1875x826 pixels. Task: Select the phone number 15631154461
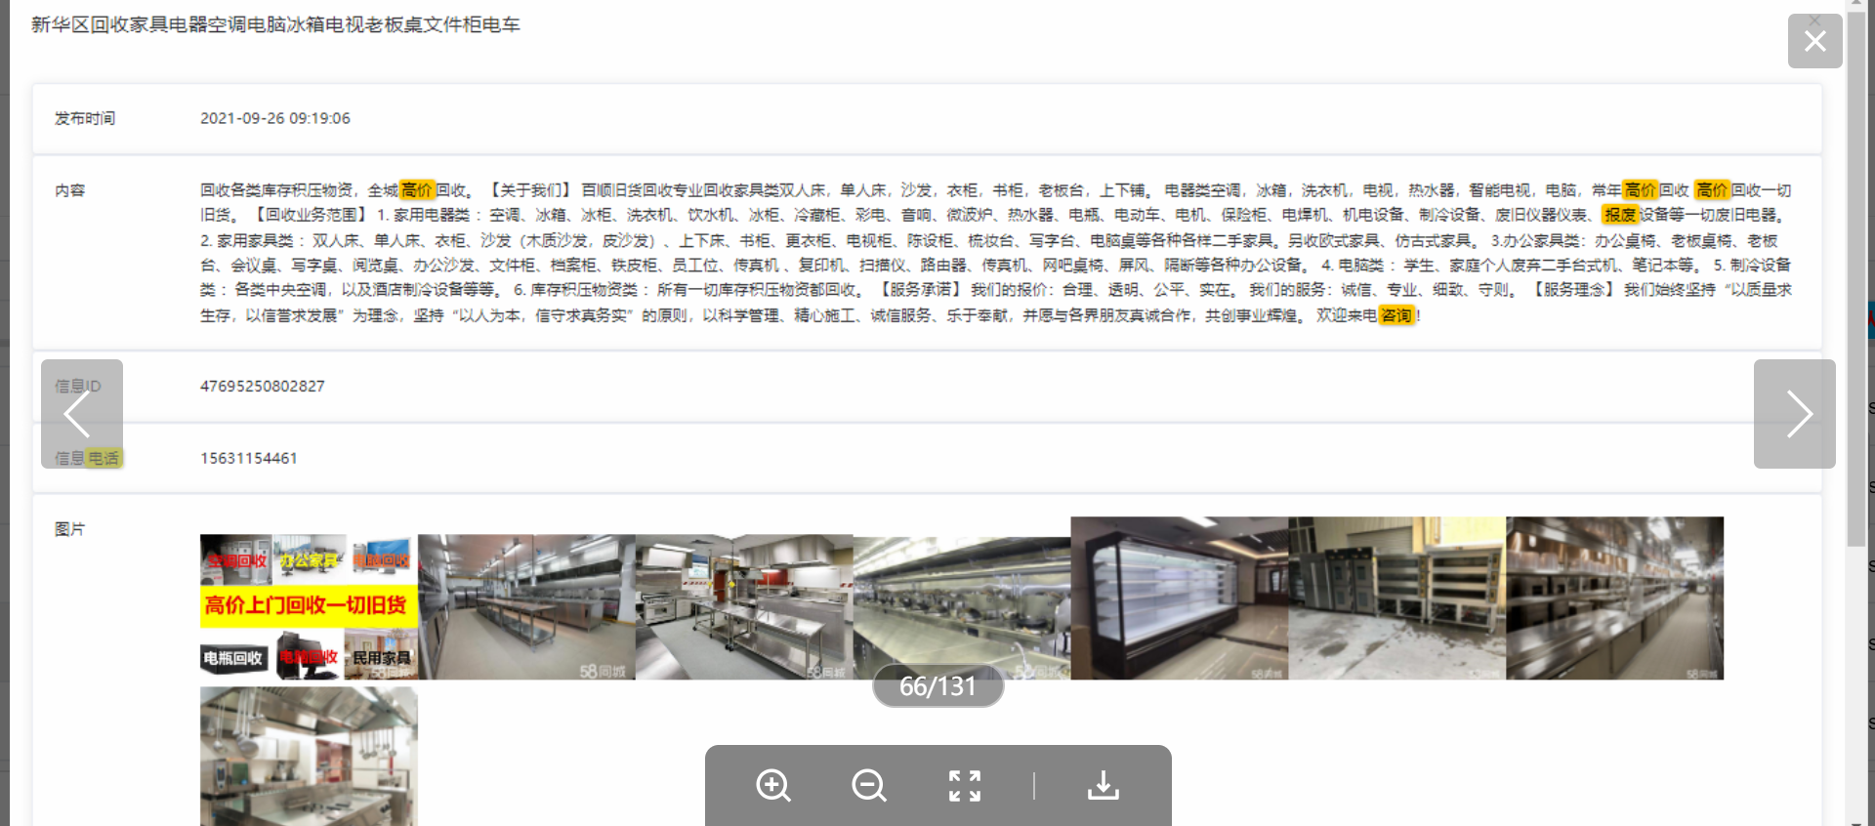pos(249,458)
